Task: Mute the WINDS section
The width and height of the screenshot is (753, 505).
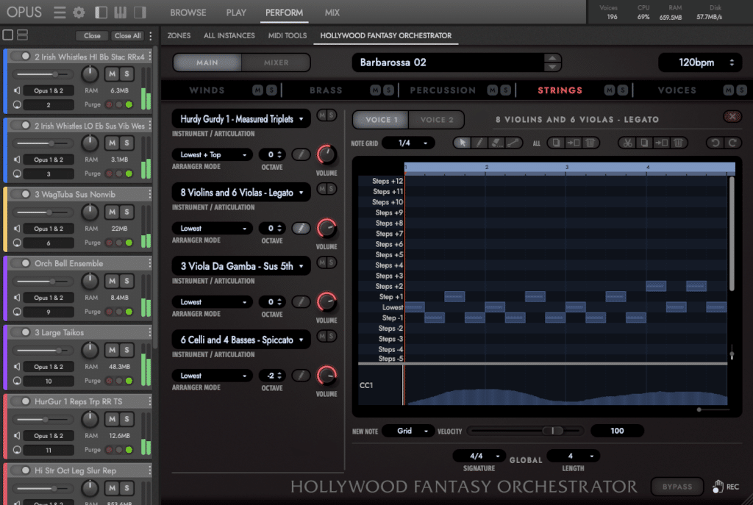Action: pyautogui.click(x=258, y=90)
